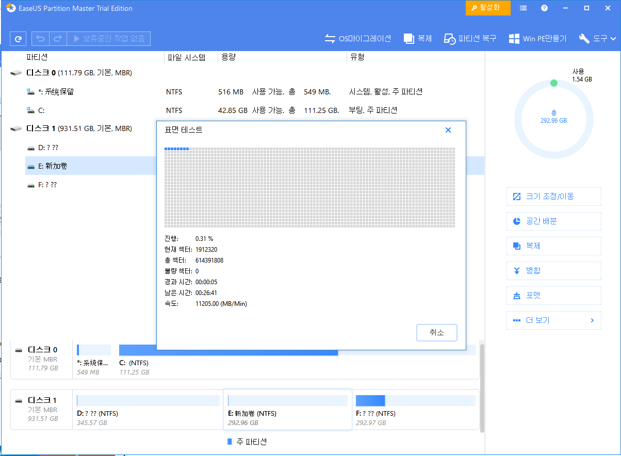Expand the 더 보기 options
This screenshot has width=621, height=456.
[553, 320]
